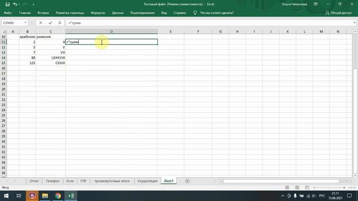The image size is (358, 201).
Task: Switch to the Корреляция sheet tab
Action: point(148,181)
